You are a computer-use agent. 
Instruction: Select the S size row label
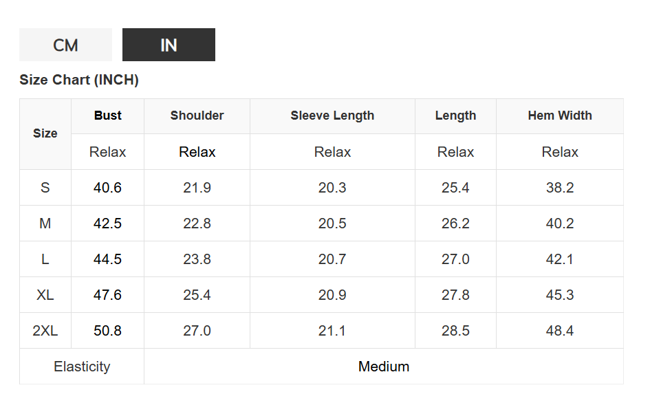point(45,188)
